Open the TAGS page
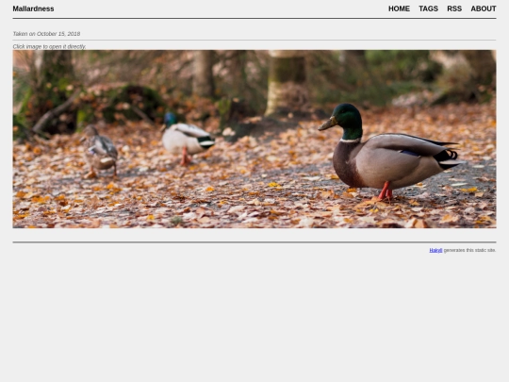The height and width of the screenshot is (382, 509). pos(428,8)
